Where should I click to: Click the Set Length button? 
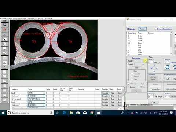coord(158,96)
